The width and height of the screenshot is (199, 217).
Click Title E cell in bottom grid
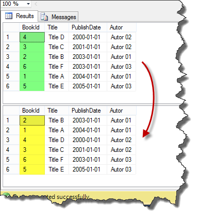pos(57,169)
